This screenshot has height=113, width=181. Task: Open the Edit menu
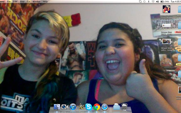(x=15, y=2)
